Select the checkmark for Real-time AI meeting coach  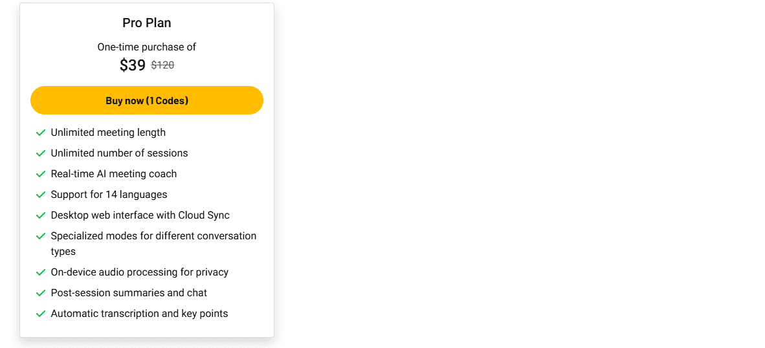coord(41,174)
